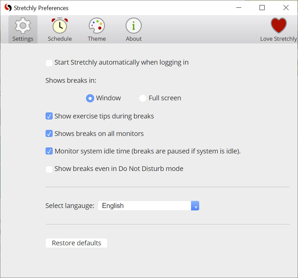Minimize the Stretchly Preferences window
This screenshot has height=278, width=298.
tap(239, 8)
